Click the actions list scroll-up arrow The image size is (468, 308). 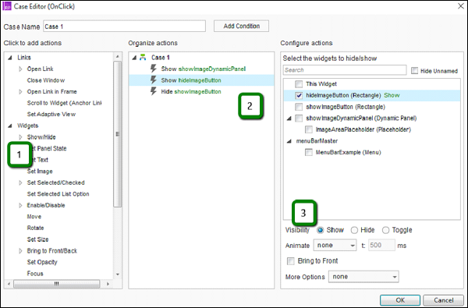tap(118, 56)
